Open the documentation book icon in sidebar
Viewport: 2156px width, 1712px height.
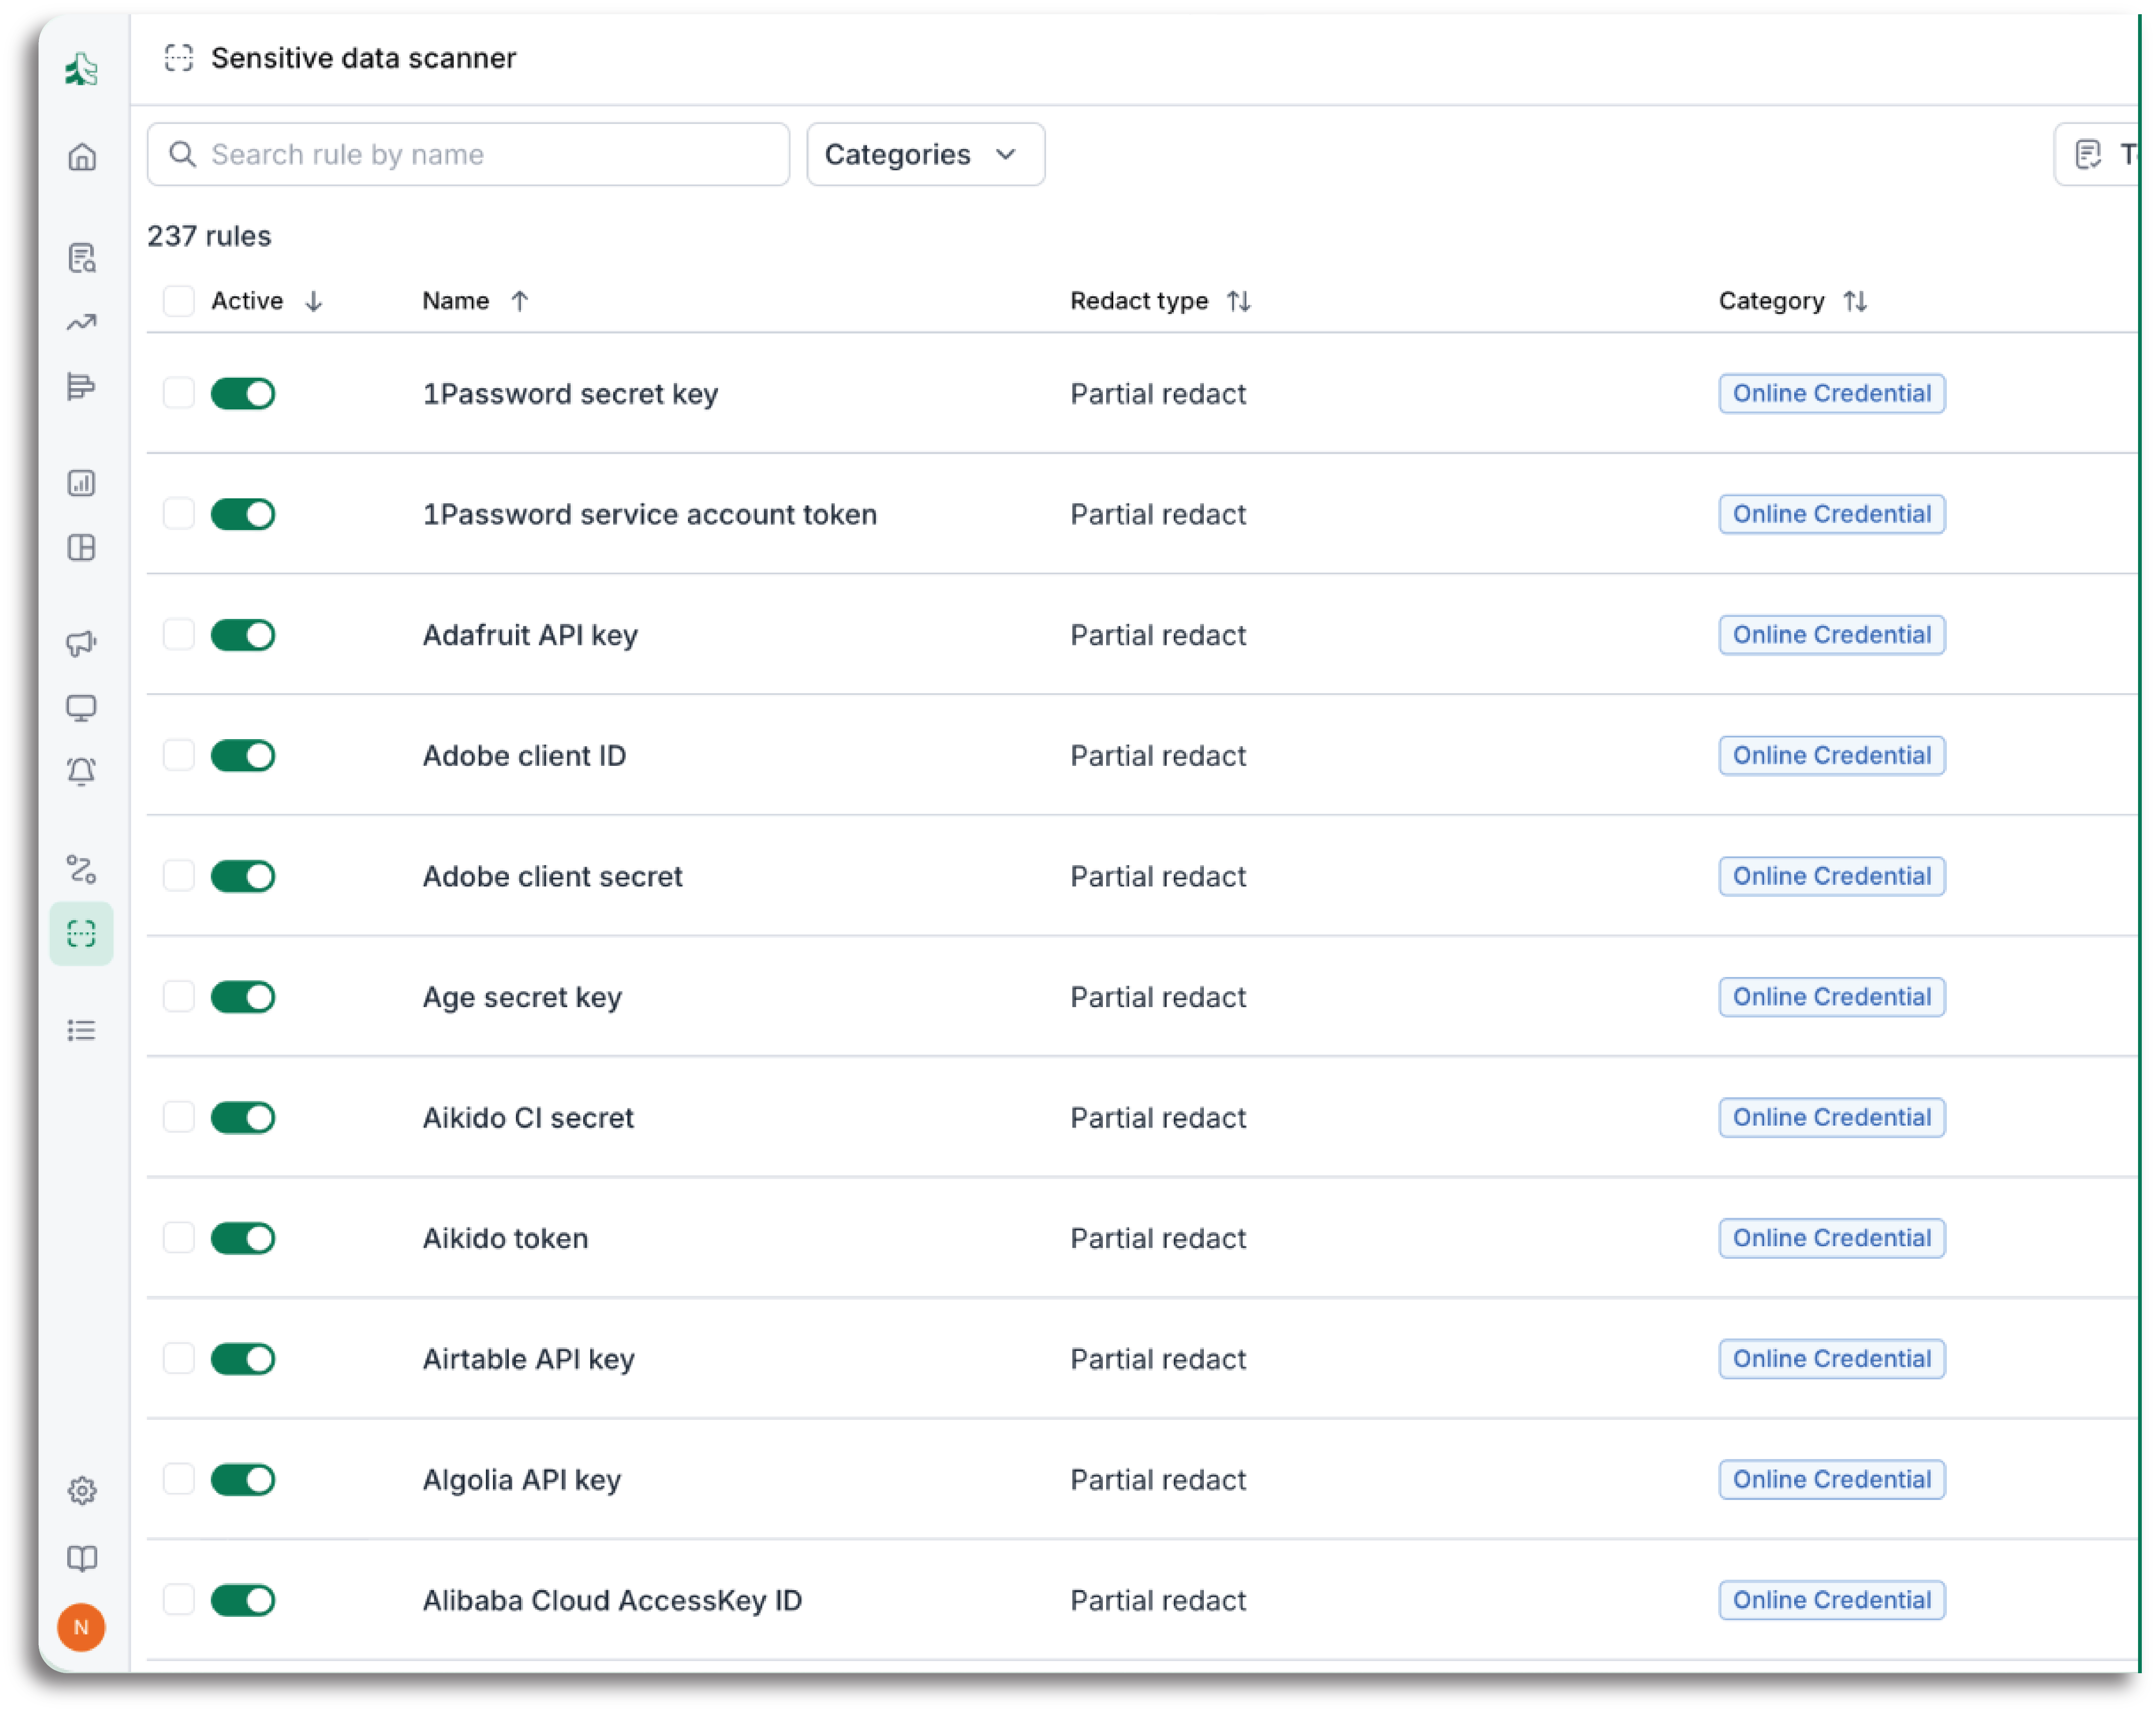pyautogui.click(x=82, y=1558)
